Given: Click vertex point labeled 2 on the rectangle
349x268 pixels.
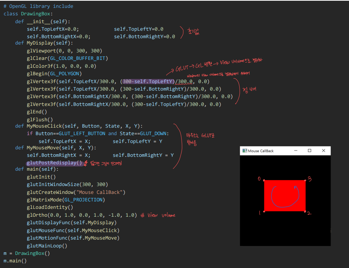Looking at the screenshot, I should click(305, 211).
